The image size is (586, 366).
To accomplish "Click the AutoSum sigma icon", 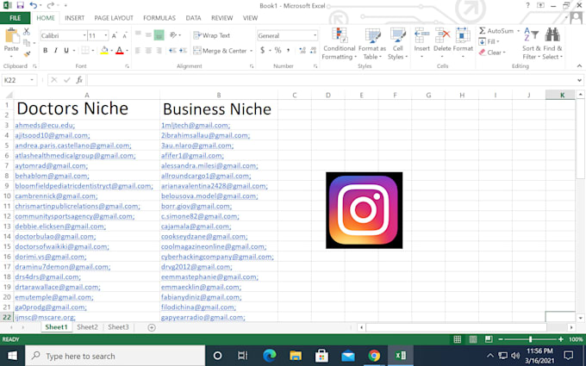I will (x=483, y=31).
